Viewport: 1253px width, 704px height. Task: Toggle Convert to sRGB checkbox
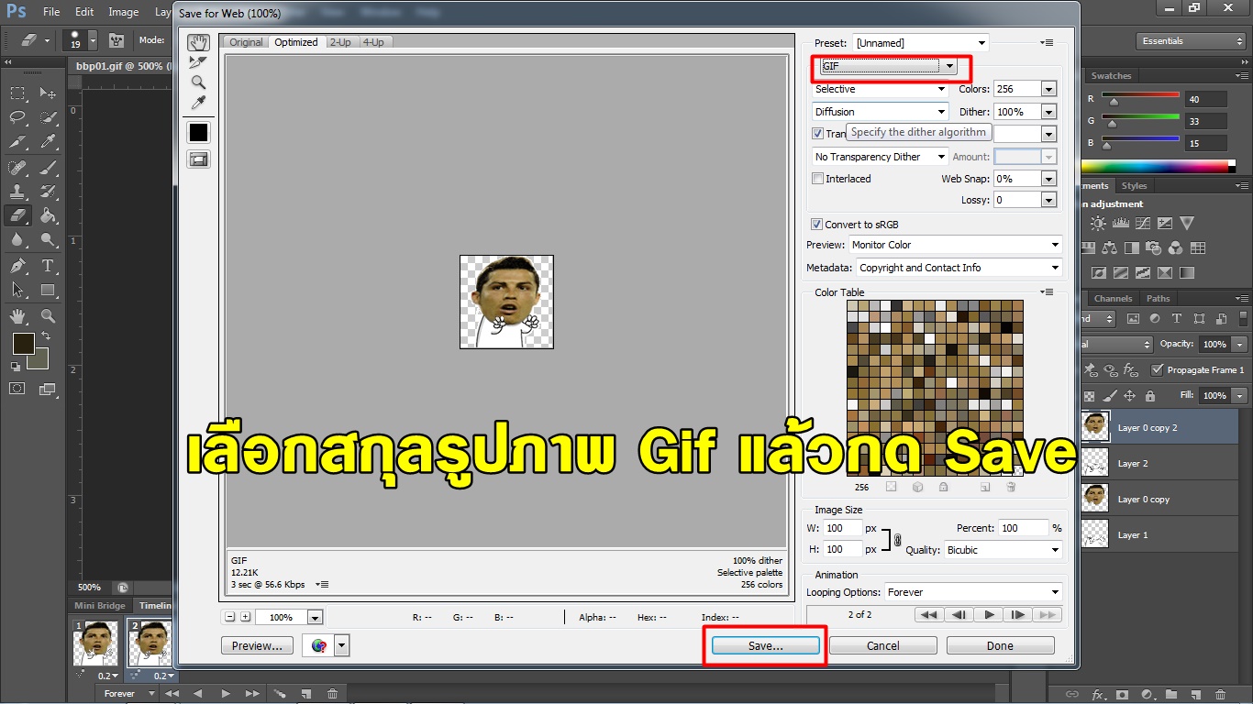click(816, 225)
